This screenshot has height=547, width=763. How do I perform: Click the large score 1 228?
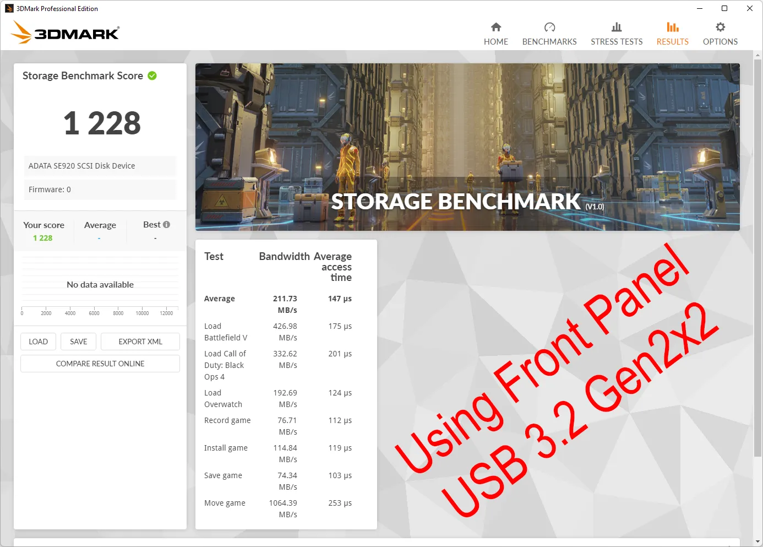pyautogui.click(x=102, y=123)
